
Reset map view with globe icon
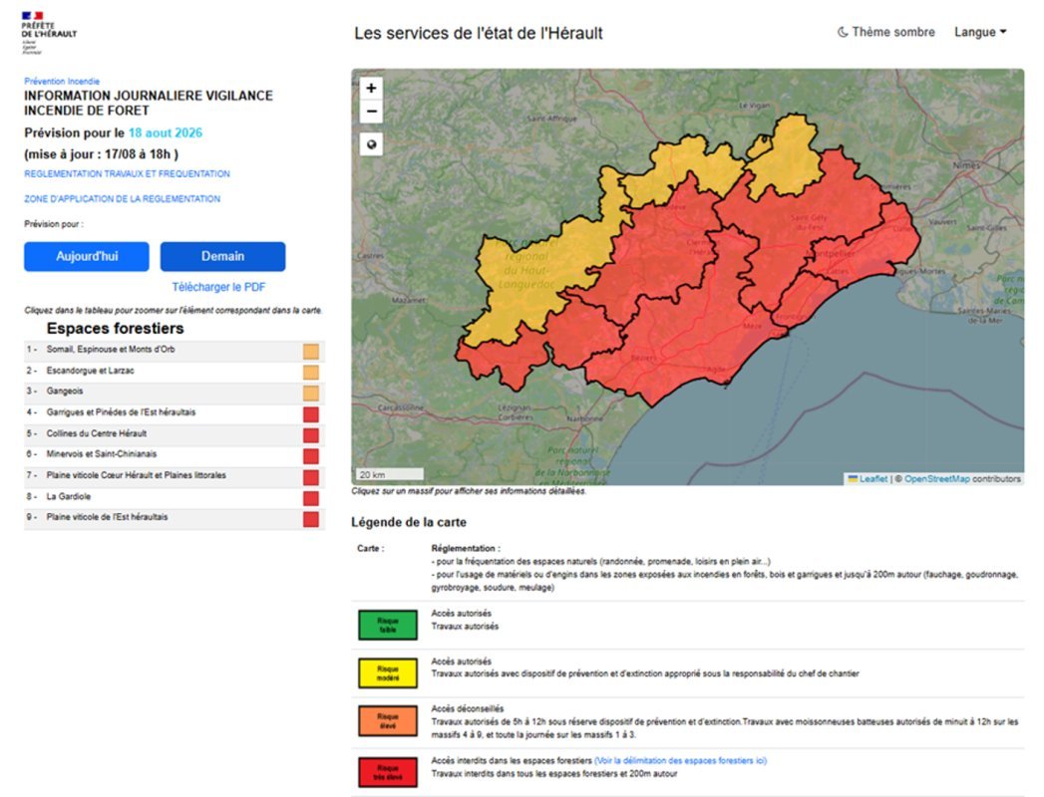pyautogui.click(x=372, y=144)
